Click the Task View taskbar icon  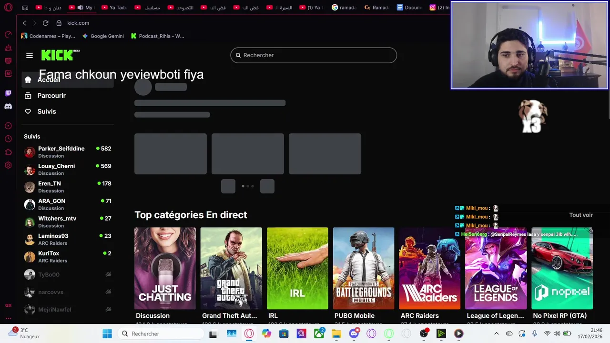[x=213, y=333]
